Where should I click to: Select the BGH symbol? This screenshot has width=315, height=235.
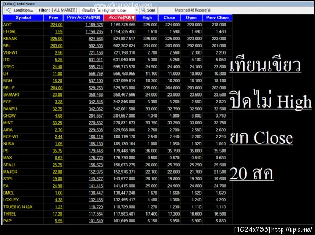click(8, 81)
